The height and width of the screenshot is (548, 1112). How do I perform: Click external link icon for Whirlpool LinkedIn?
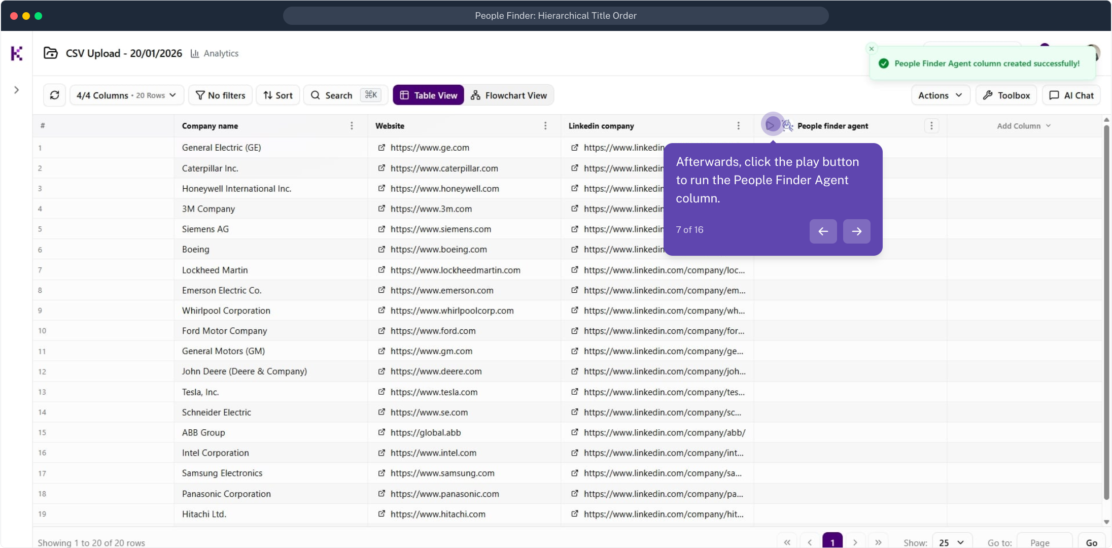click(x=575, y=311)
